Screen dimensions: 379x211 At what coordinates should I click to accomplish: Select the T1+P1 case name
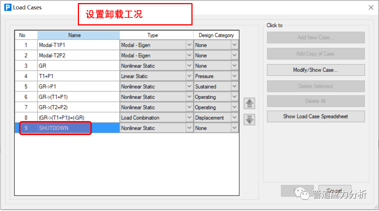79,76
